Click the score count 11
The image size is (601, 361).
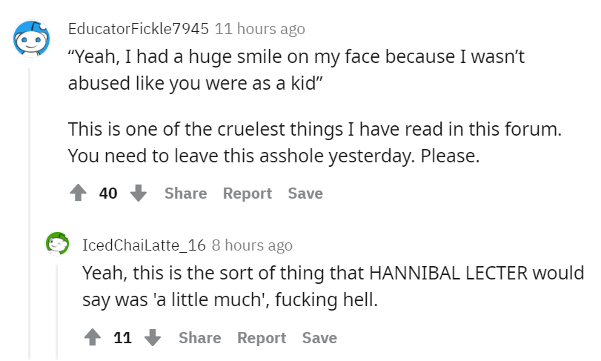[123, 337]
